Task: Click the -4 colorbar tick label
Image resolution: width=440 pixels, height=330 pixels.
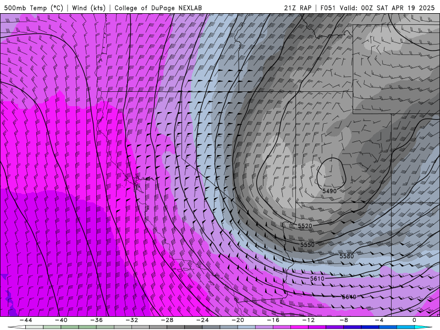Action: pos(379,320)
